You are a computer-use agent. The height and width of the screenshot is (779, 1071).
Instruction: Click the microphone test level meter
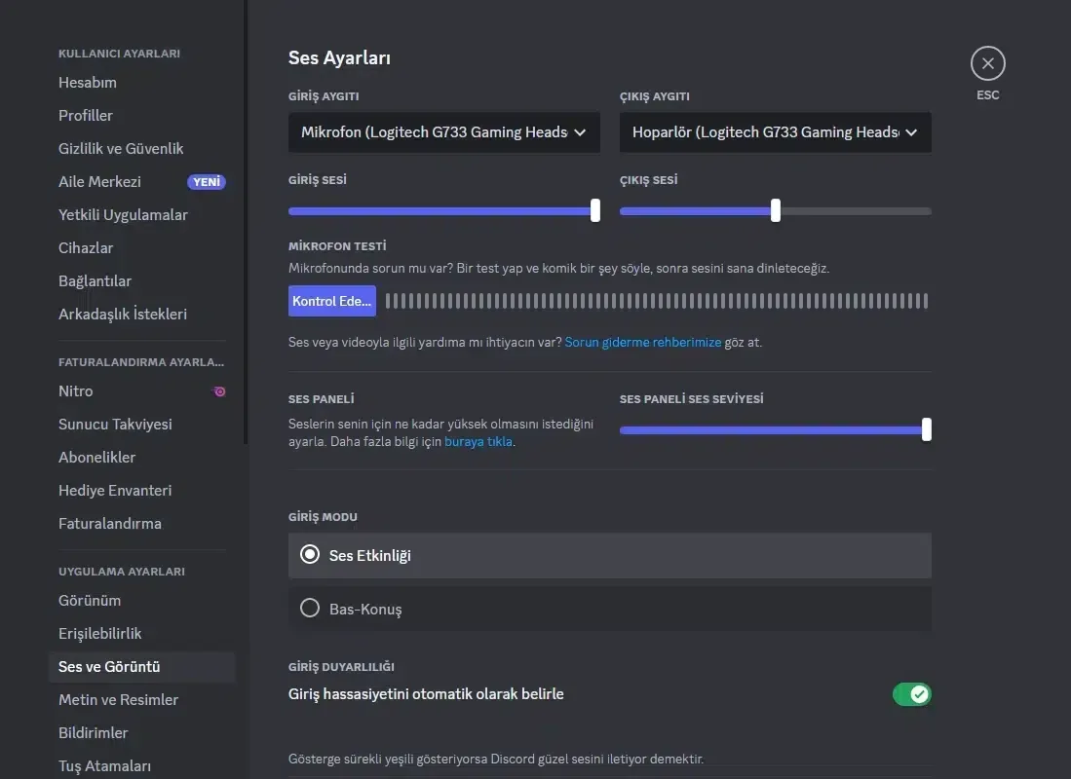click(x=657, y=301)
